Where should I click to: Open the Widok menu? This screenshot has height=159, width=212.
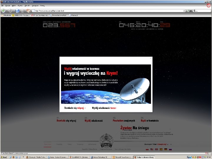(x=14, y=6)
